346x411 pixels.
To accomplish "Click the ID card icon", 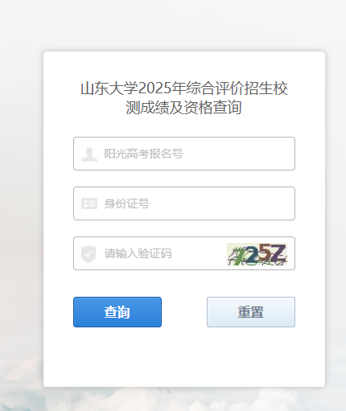I will [89, 203].
